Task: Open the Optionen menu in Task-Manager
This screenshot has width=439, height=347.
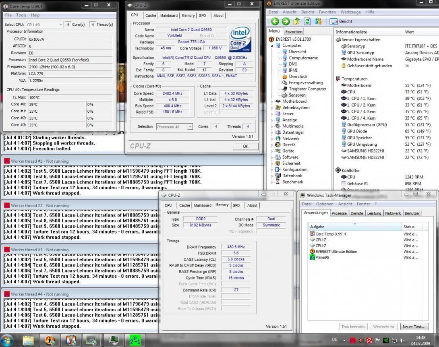Action: pos(325,204)
